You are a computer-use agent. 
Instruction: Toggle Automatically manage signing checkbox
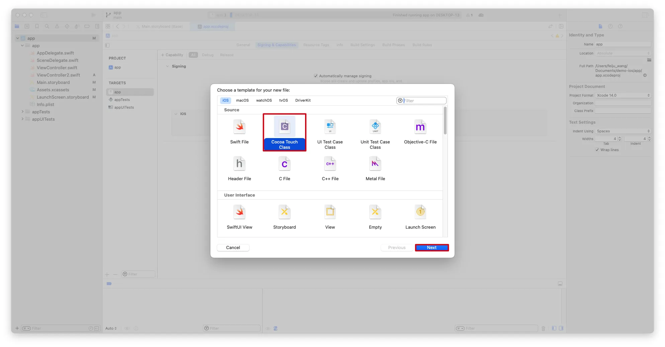coord(315,76)
